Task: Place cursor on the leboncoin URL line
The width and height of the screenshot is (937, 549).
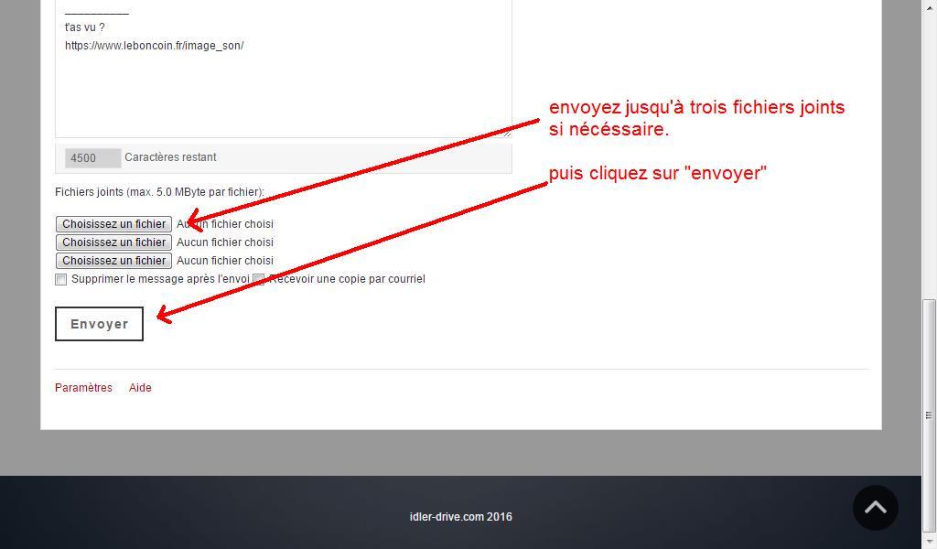Action: pos(154,46)
